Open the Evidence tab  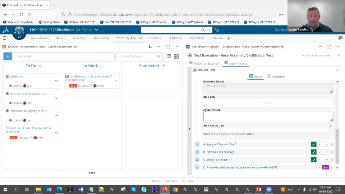pyautogui.click(x=155, y=38)
